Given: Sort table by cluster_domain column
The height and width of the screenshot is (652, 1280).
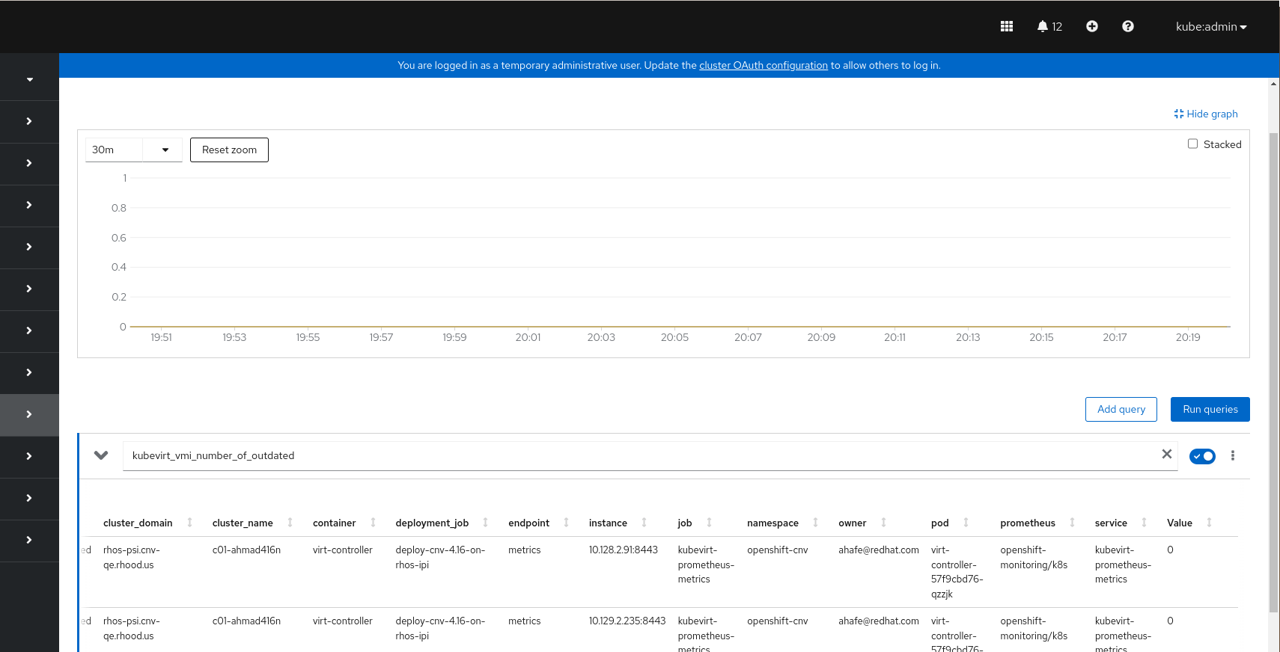Looking at the screenshot, I should (x=148, y=523).
